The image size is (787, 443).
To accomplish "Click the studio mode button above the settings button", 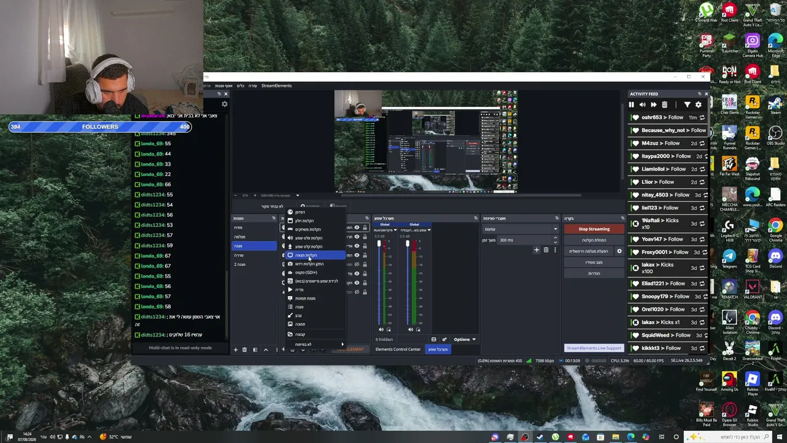I will click(x=594, y=262).
